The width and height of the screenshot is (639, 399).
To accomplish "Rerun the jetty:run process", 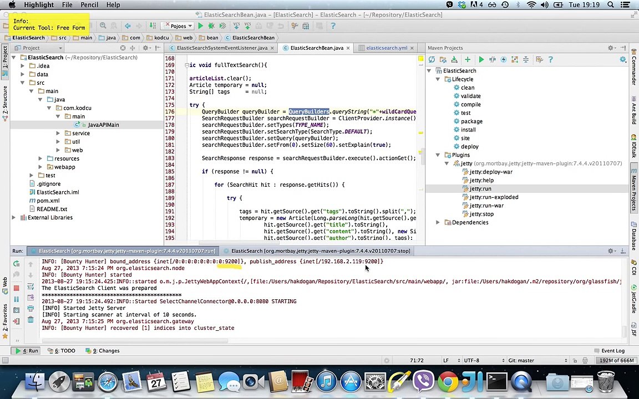I will 16,264.
